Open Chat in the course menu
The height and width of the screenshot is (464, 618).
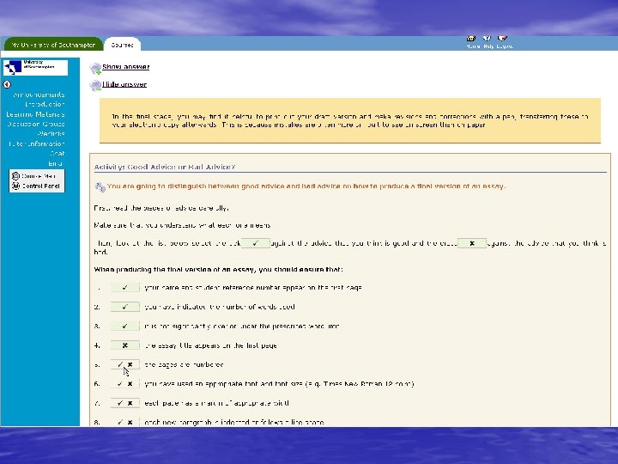(58, 154)
